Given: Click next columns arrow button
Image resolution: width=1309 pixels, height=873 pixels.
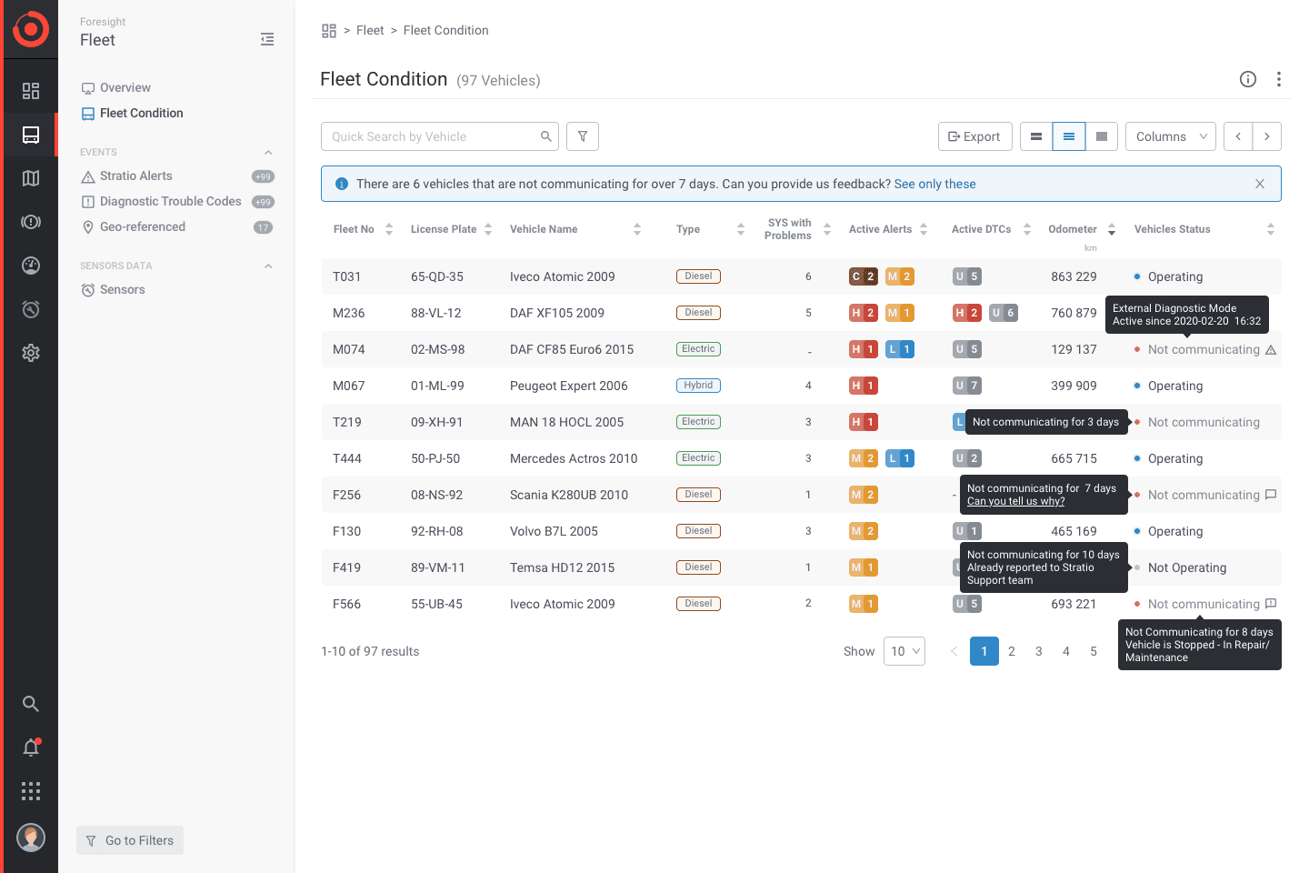Looking at the screenshot, I should coord(1267,136).
